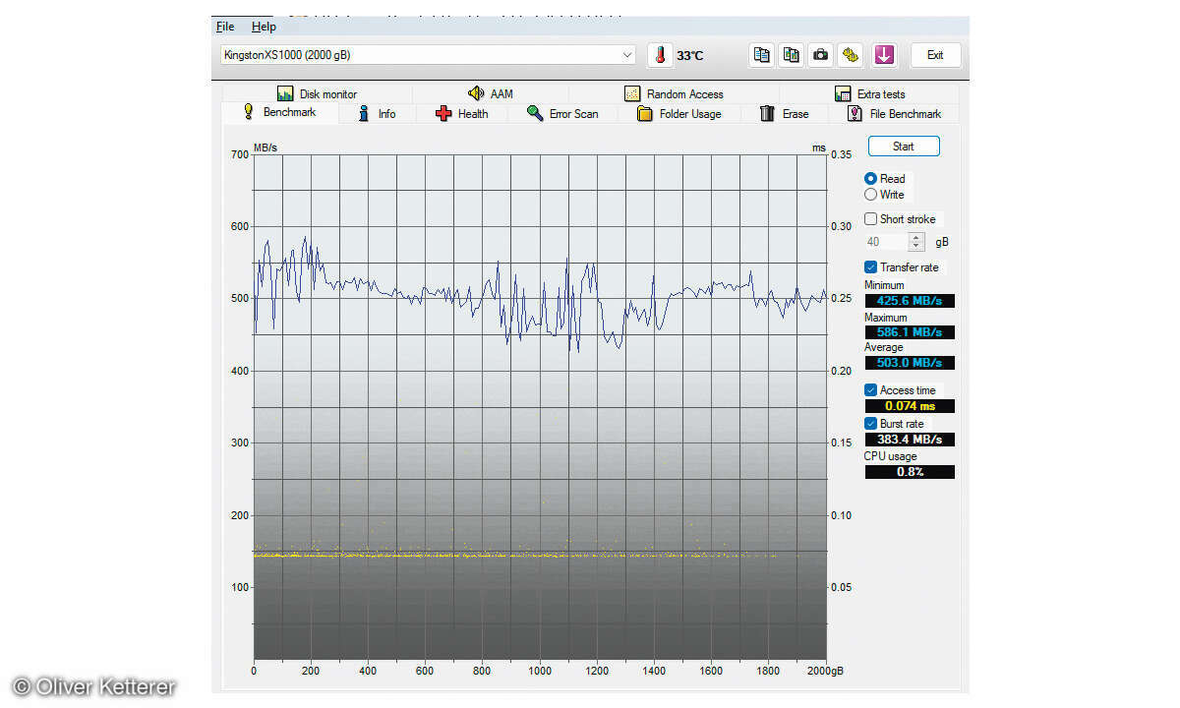Open options via the yellow tools icon
This screenshot has width=1180, height=708.
[851, 55]
